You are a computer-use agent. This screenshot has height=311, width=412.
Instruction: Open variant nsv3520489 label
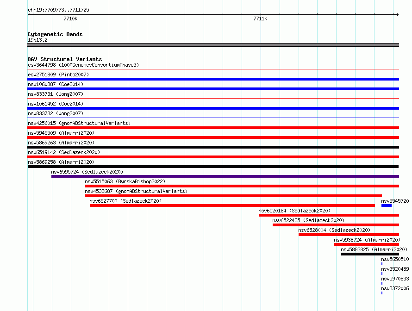pos(395,269)
